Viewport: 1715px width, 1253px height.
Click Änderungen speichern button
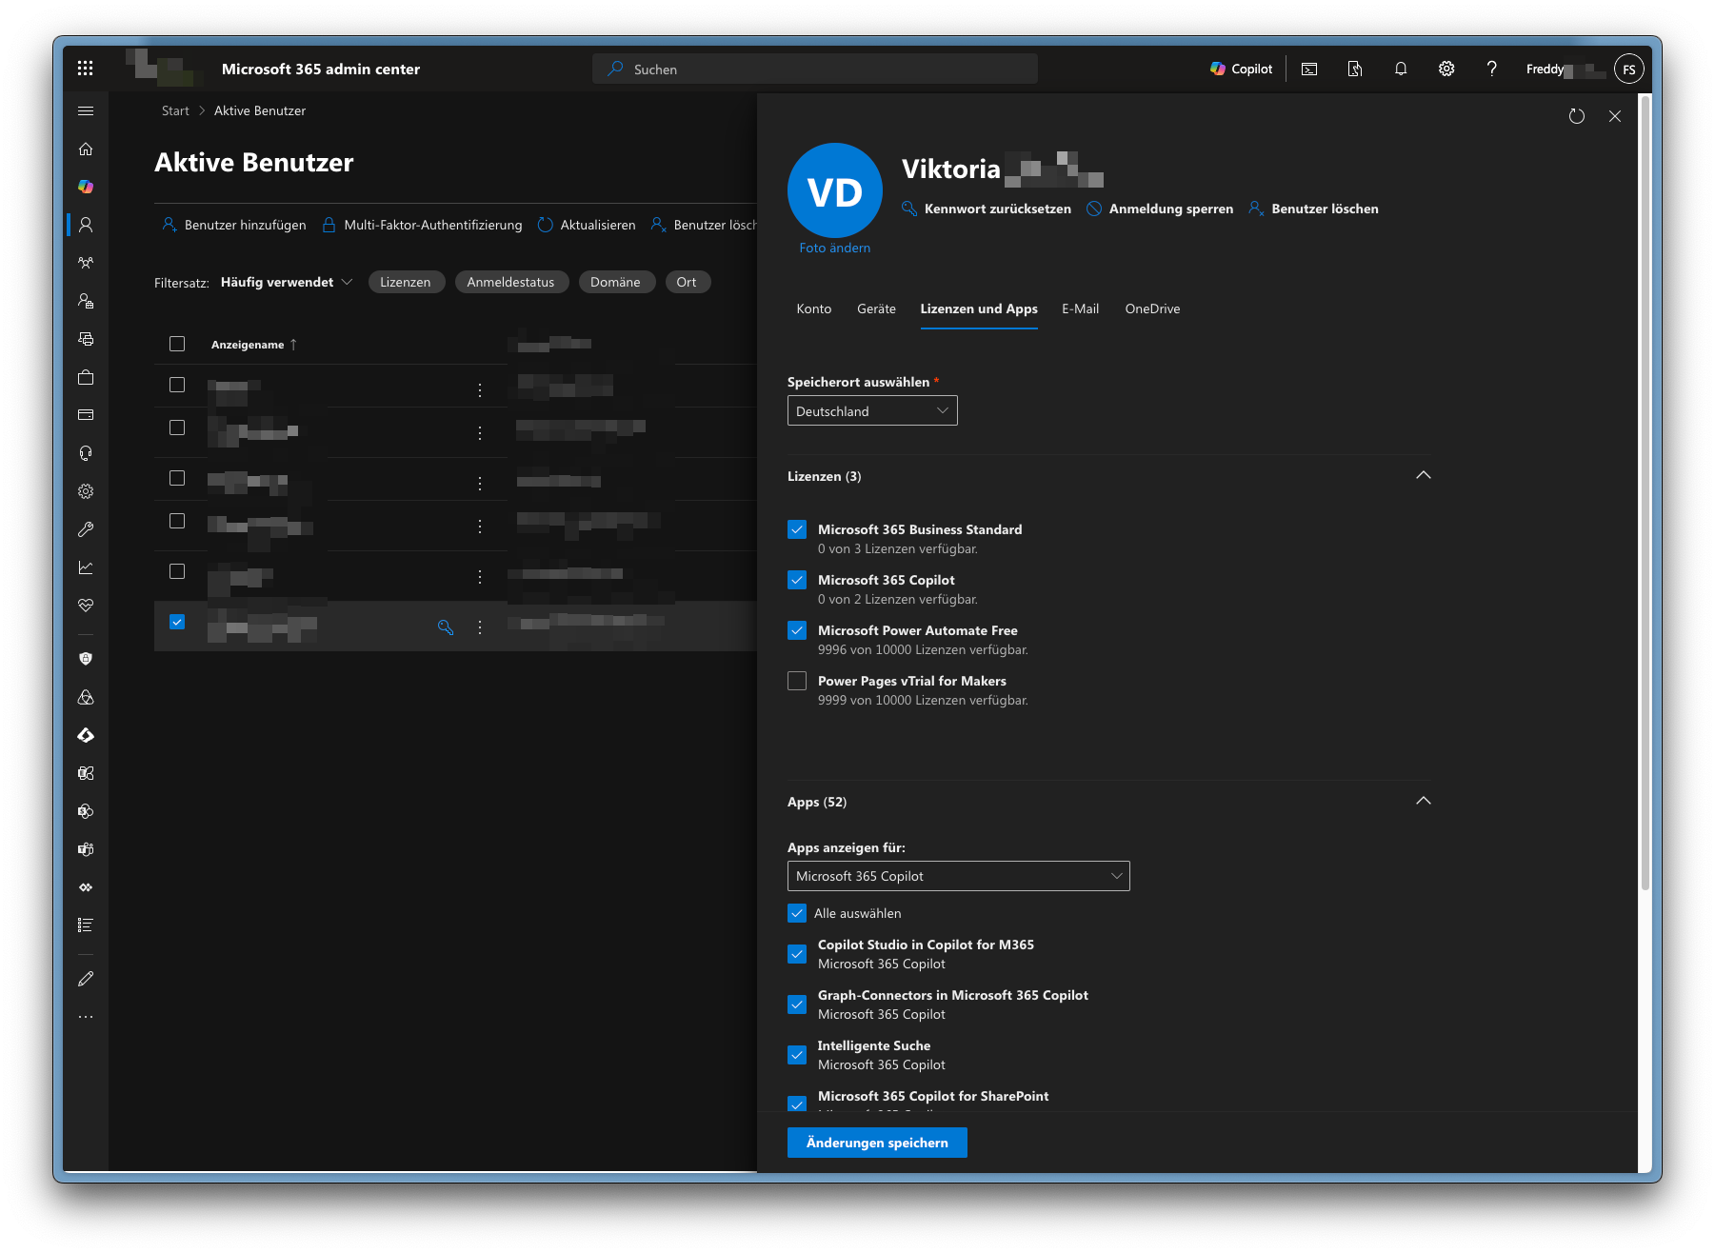pyautogui.click(x=877, y=1143)
